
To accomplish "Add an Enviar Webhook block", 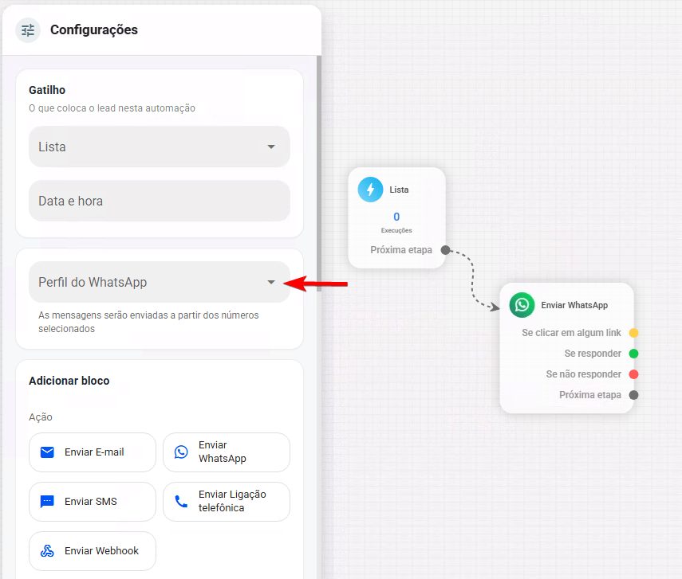I will coord(93,551).
